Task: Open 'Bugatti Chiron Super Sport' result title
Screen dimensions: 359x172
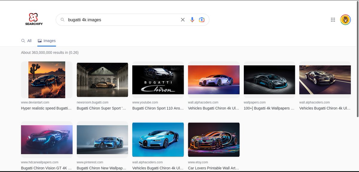Action: tap(102, 108)
